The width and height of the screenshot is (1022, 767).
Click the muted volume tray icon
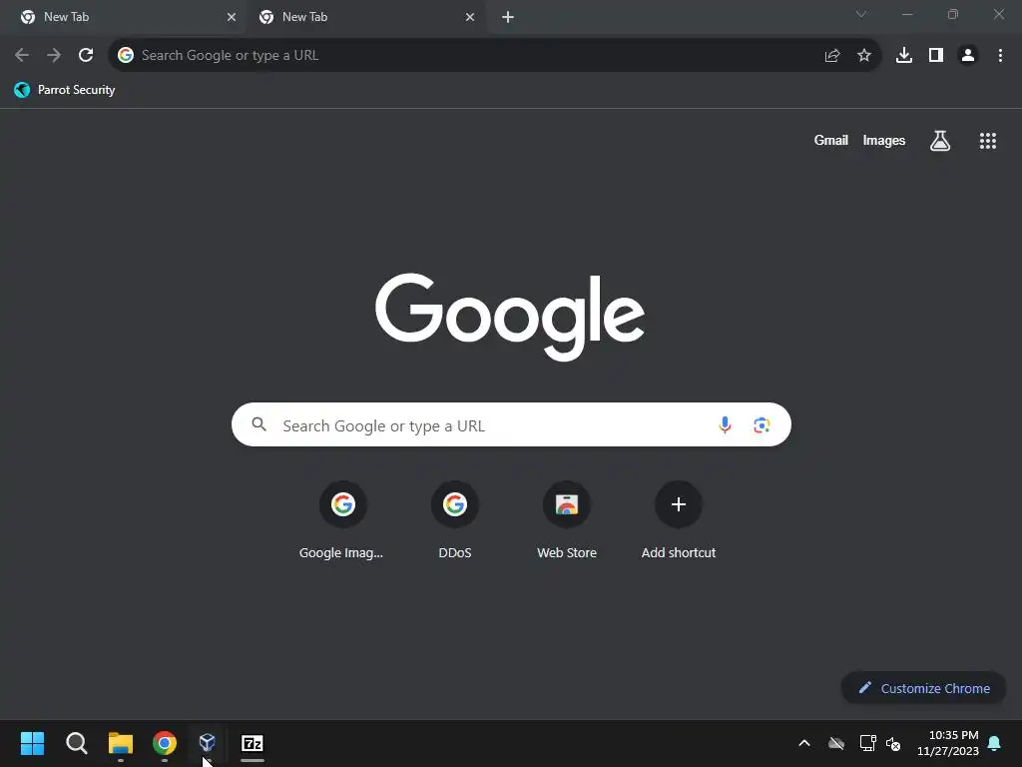[893, 743]
